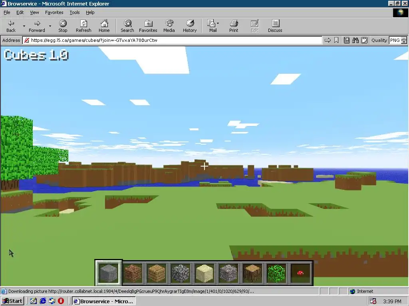This screenshot has width=409, height=306.
Task: Open the Quality PNG combo box
Action: [397, 40]
